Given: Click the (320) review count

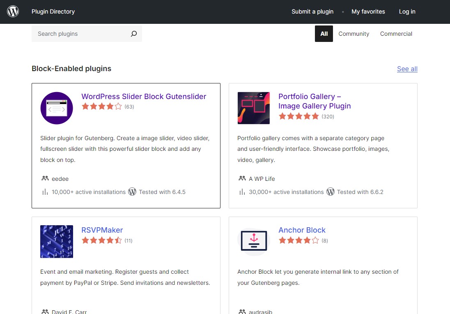Looking at the screenshot, I should [328, 117].
